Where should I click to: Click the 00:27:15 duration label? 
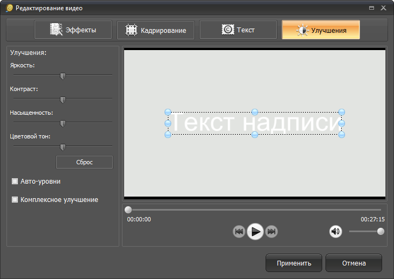point(372,219)
